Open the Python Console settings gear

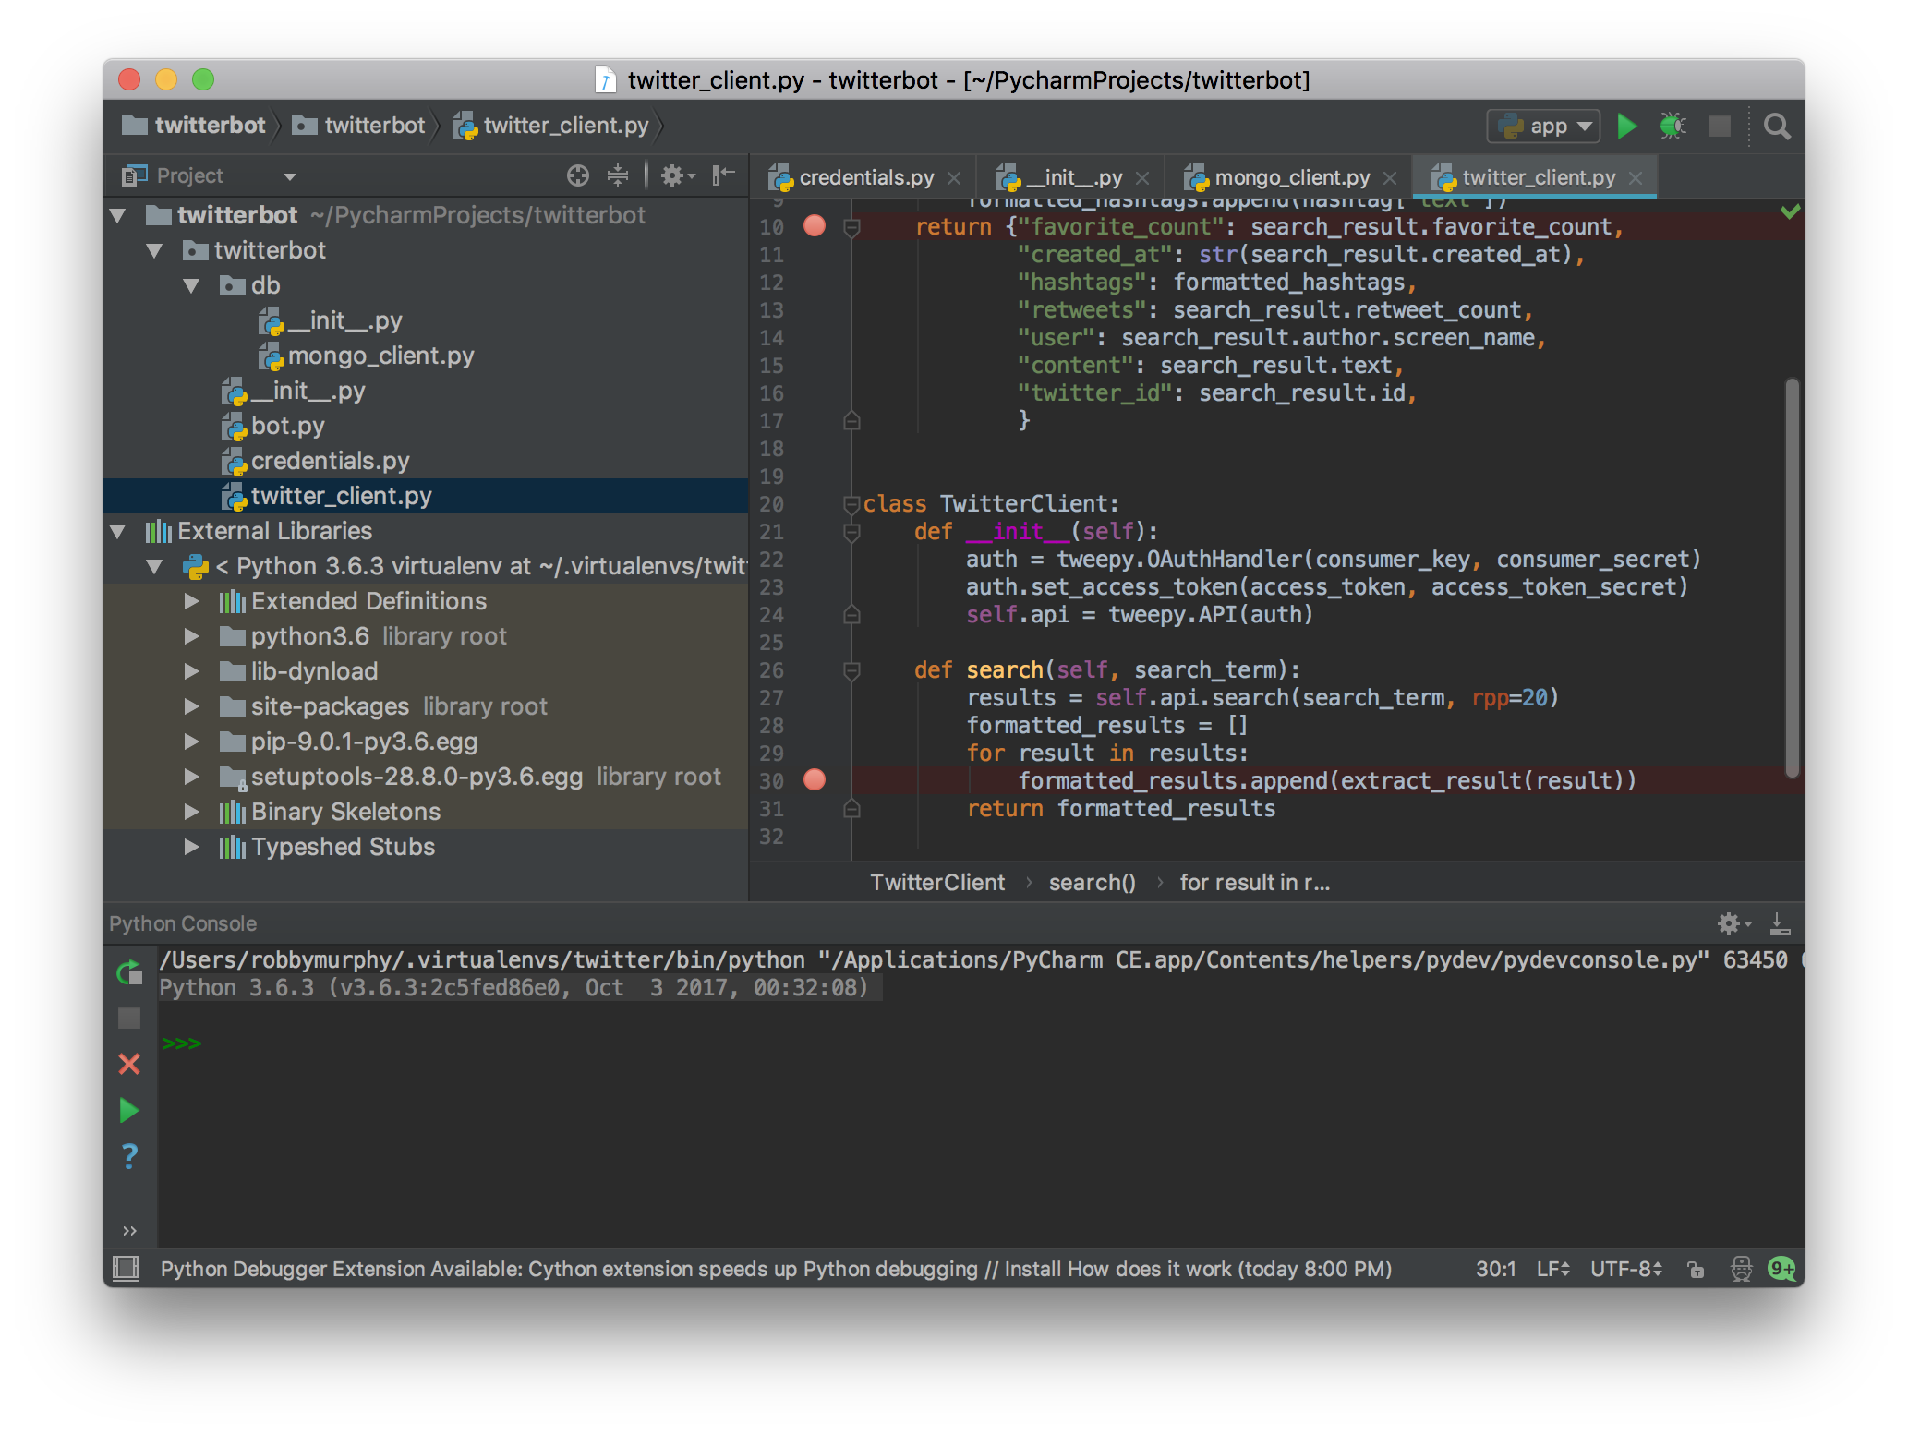(x=1729, y=922)
